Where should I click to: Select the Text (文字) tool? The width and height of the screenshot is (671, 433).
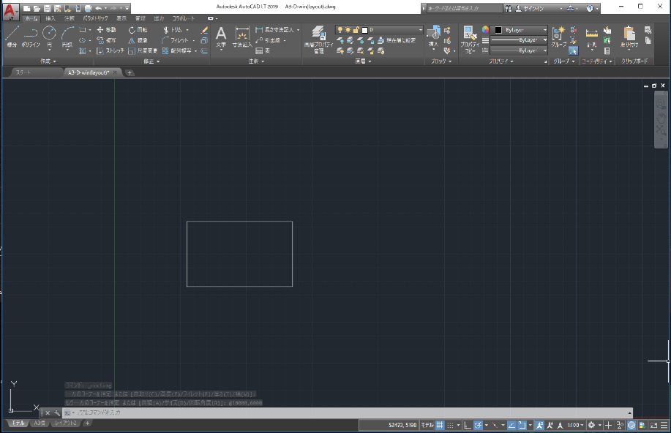click(221, 37)
